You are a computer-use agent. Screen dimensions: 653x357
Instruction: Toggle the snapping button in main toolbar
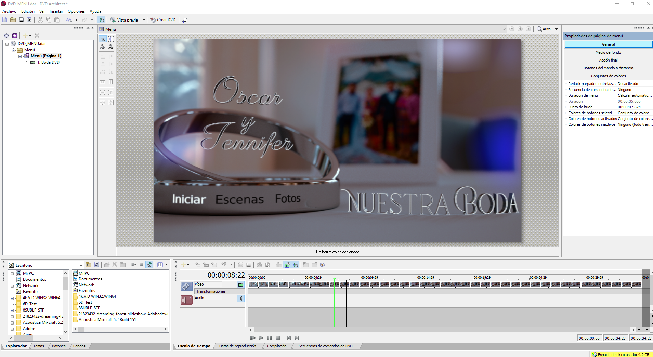(x=101, y=20)
